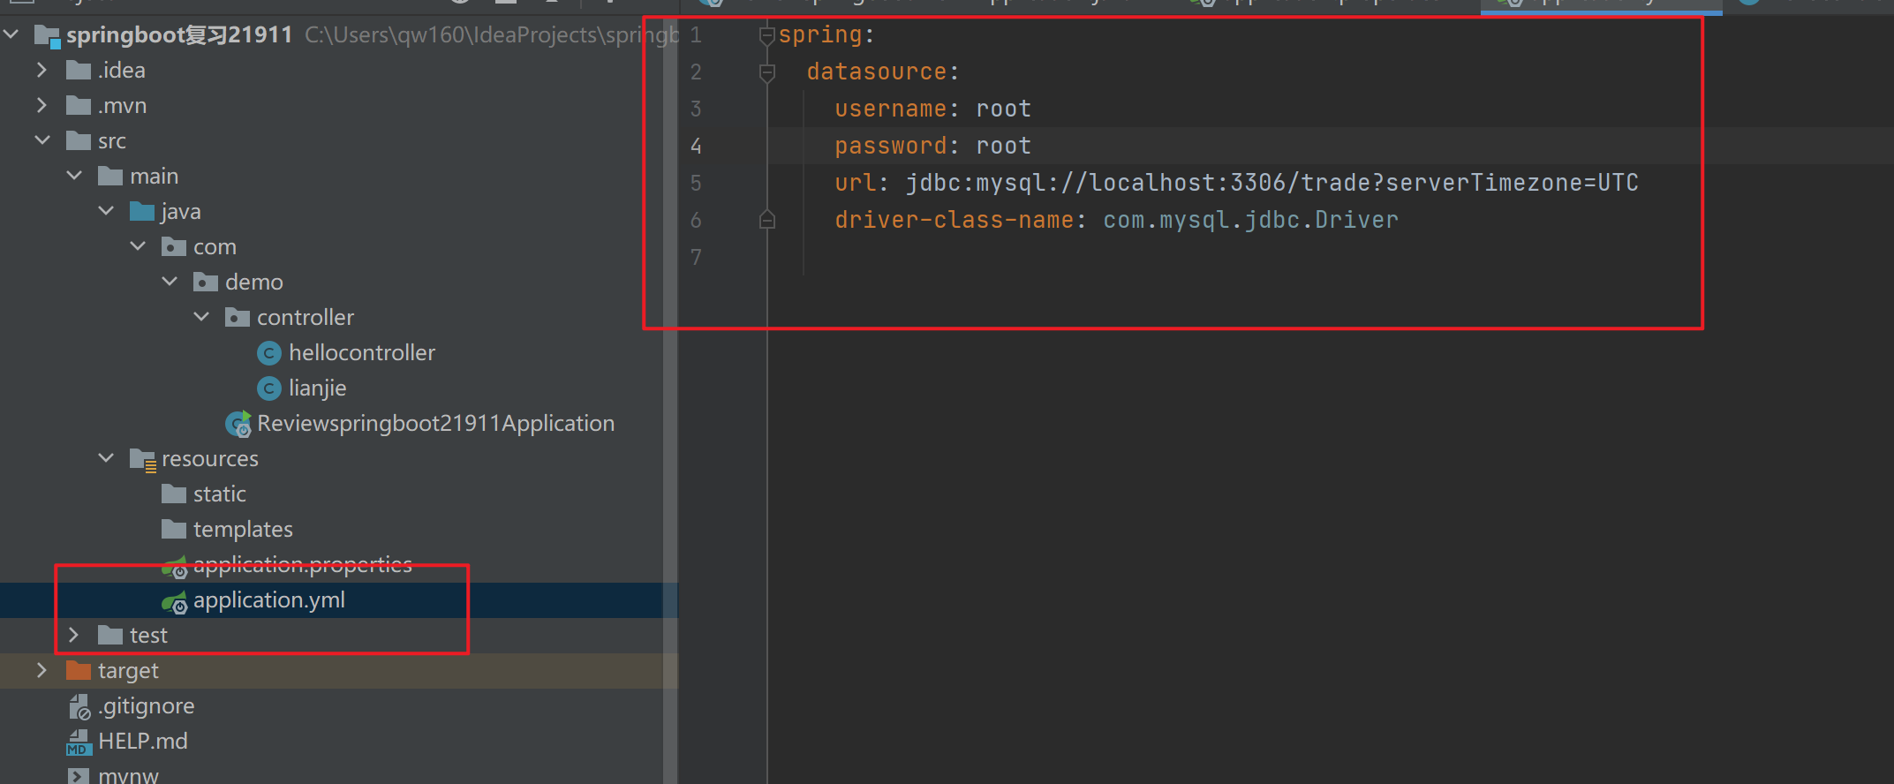Collapse the java source folder
The width and height of the screenshot is (1894, 784).
(x=106, y=211)
